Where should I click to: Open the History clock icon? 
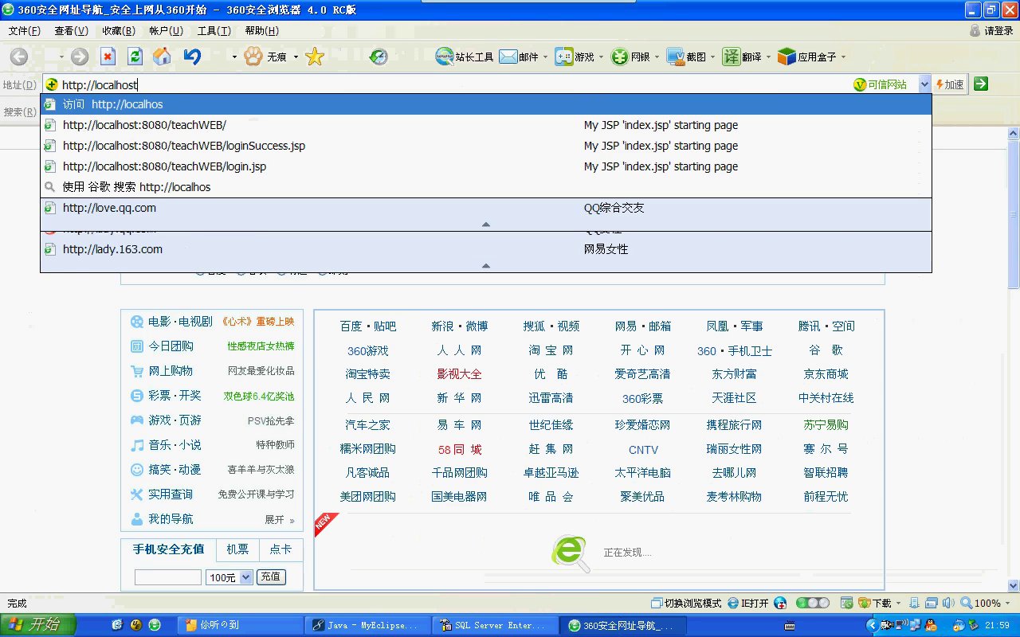tap(379, 57)
